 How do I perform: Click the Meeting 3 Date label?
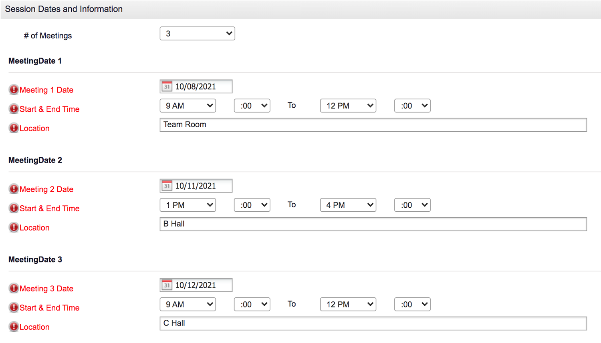click(46, 289)
